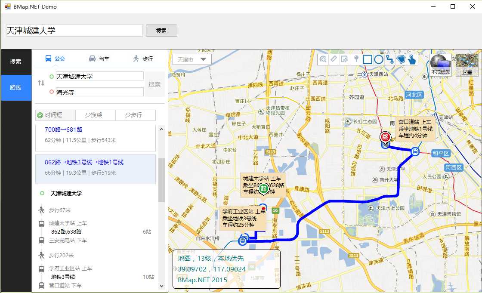Swap origin and destination arrows icon
The image size is (482, 293).
[41, 83]
